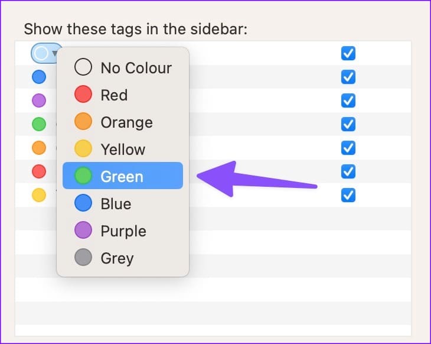Select Orange colour option
Viewport: 431px width, 344px height.
coord(123,121)
